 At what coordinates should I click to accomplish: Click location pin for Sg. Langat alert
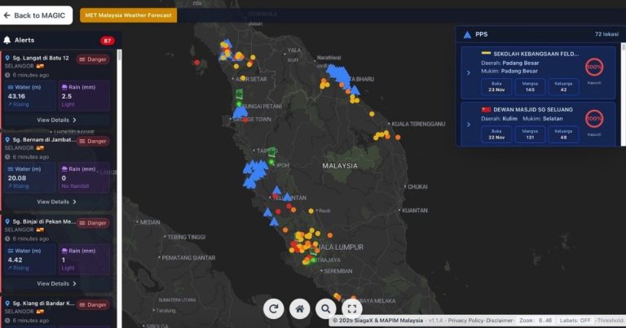[7, 59]
